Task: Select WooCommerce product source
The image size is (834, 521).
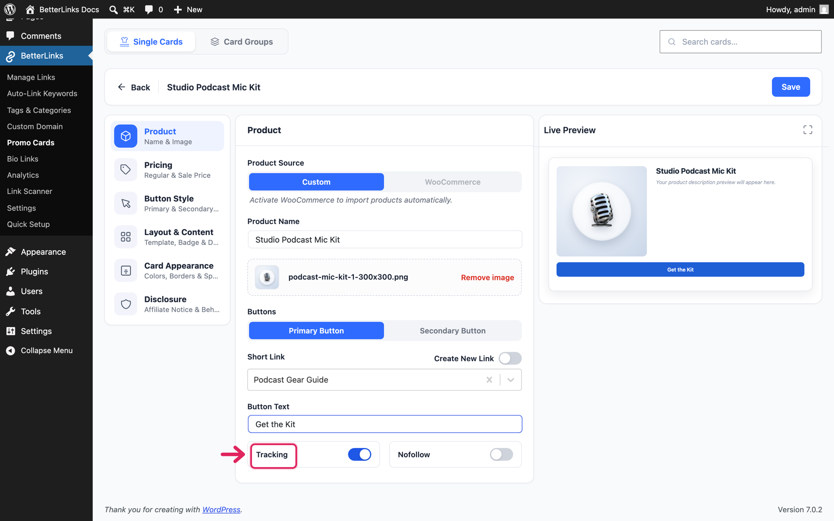Action: point(453,182)
